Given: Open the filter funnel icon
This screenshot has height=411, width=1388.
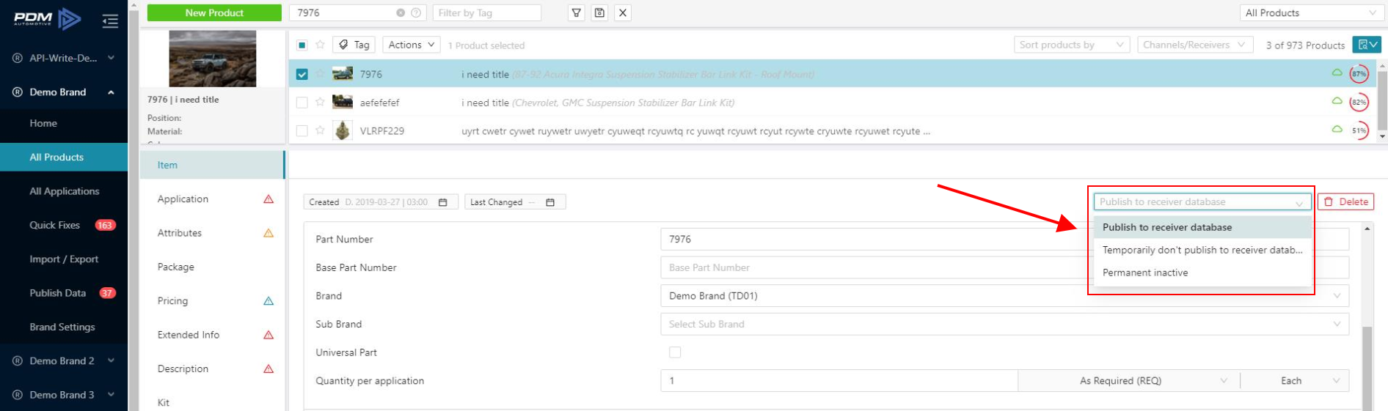Looking at the screenshot, I should [577, 12].
